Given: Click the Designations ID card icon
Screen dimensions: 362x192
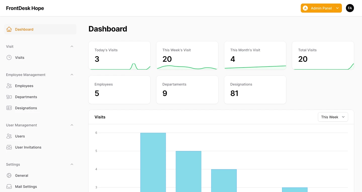Looking at the screenshot, I should [9, 108].
